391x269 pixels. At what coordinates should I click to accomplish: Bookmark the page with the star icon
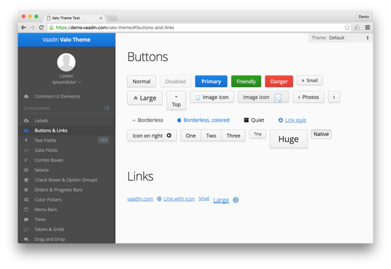pyautogui.click(x=347, y=27)
